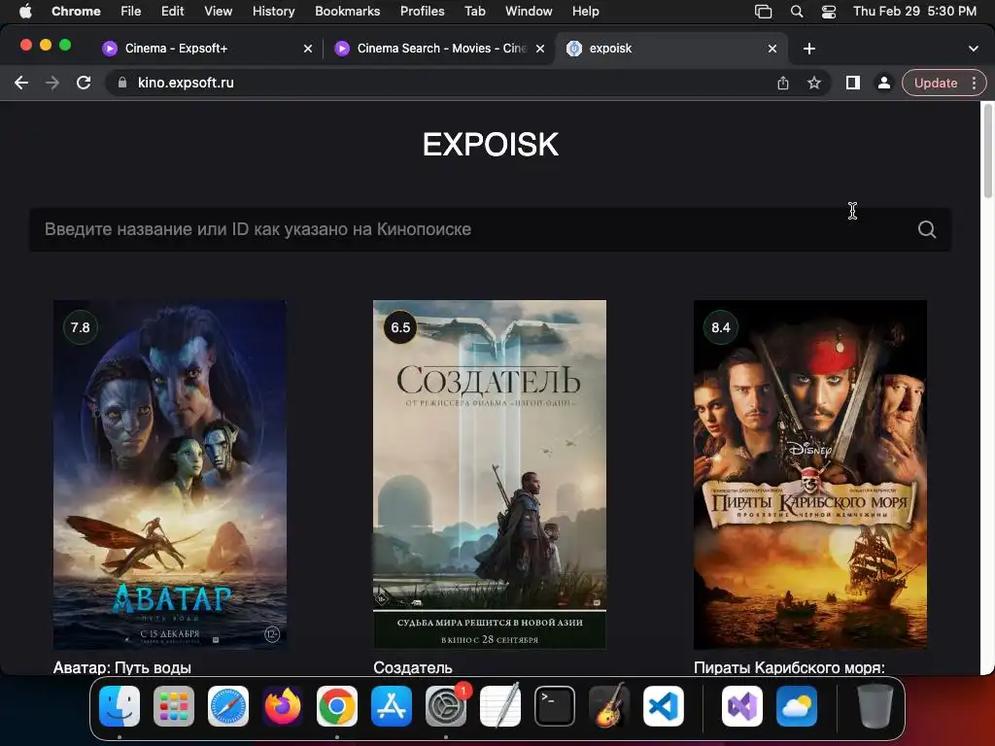Open the Chrome app menu

click(x=76, y=11)
